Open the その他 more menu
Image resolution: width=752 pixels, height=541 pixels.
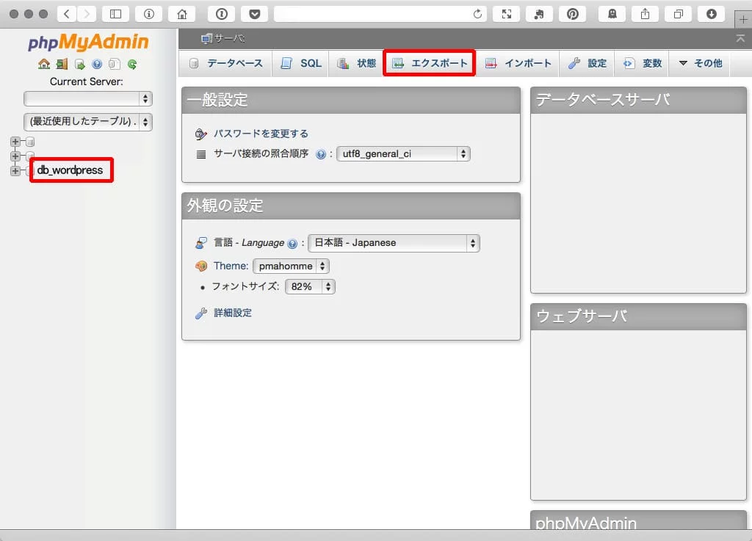(701, 63)
